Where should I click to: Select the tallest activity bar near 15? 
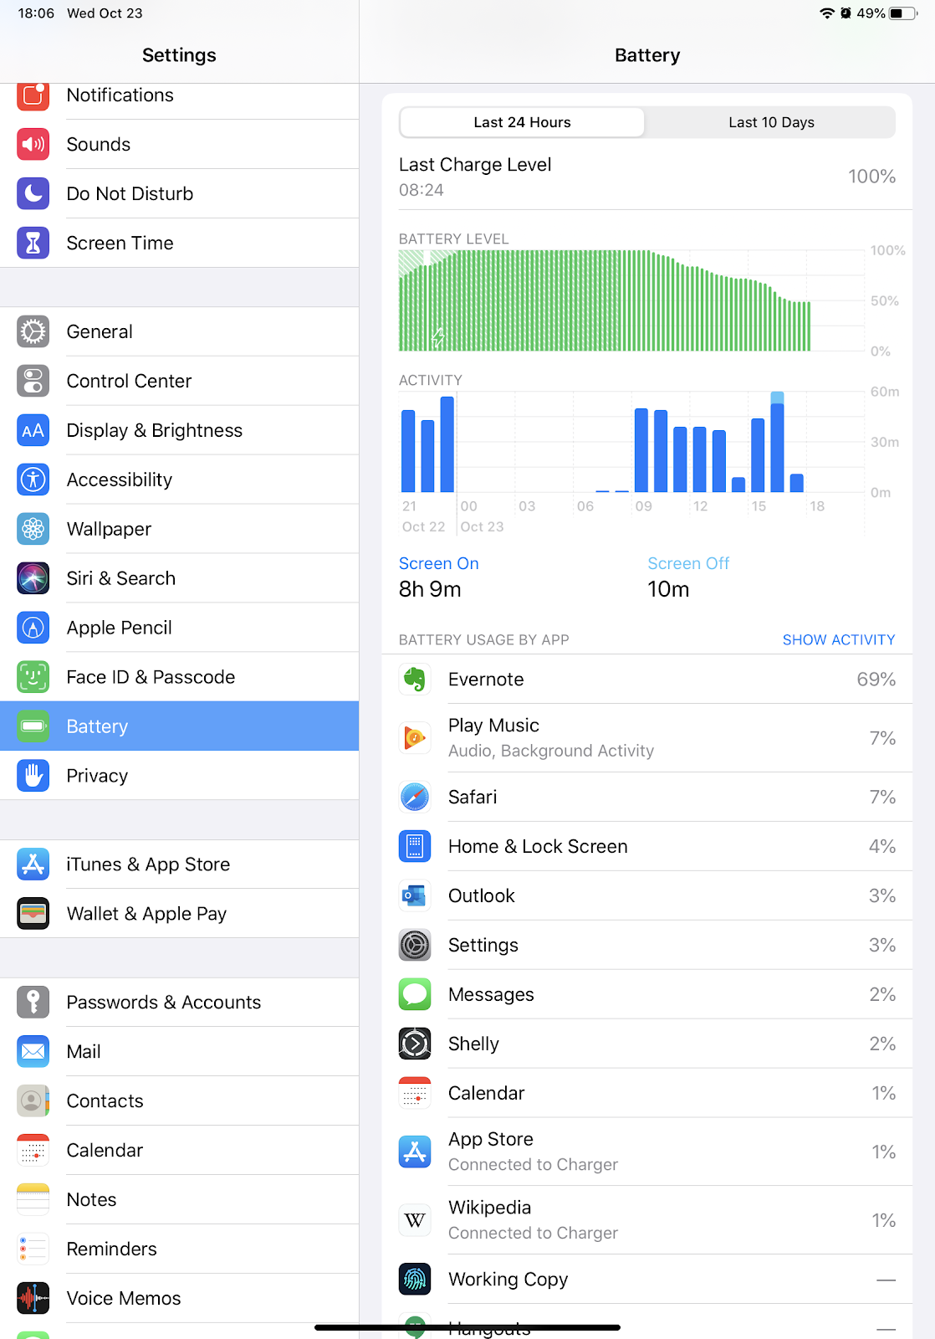point(777,442)
